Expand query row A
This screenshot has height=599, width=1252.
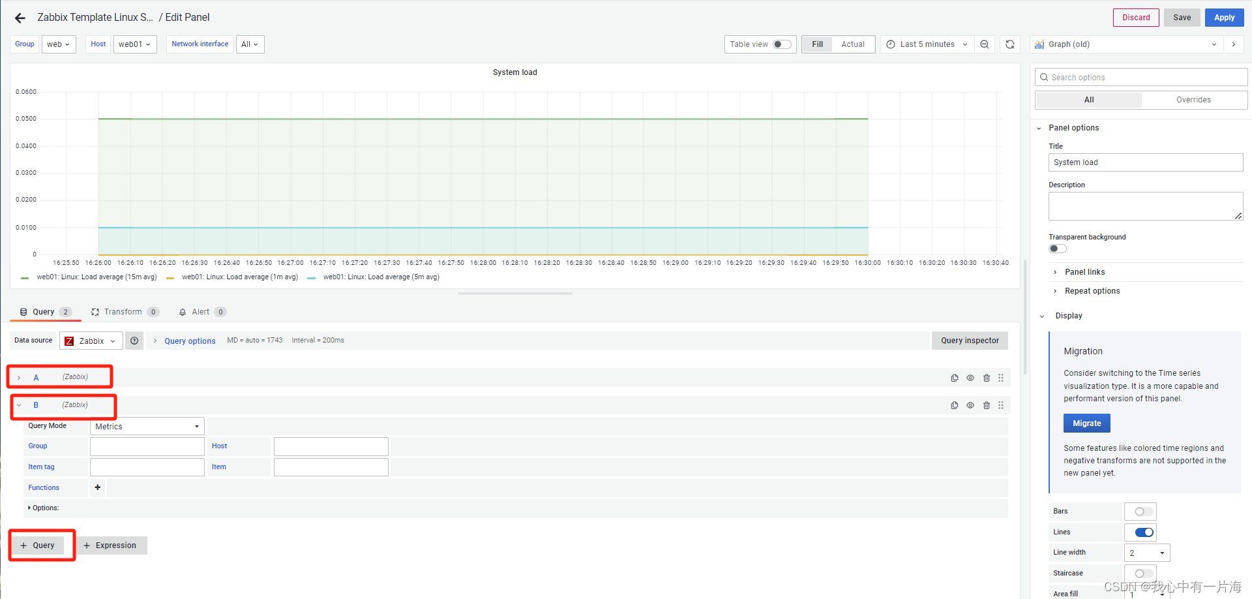click(x=19, y=378)
